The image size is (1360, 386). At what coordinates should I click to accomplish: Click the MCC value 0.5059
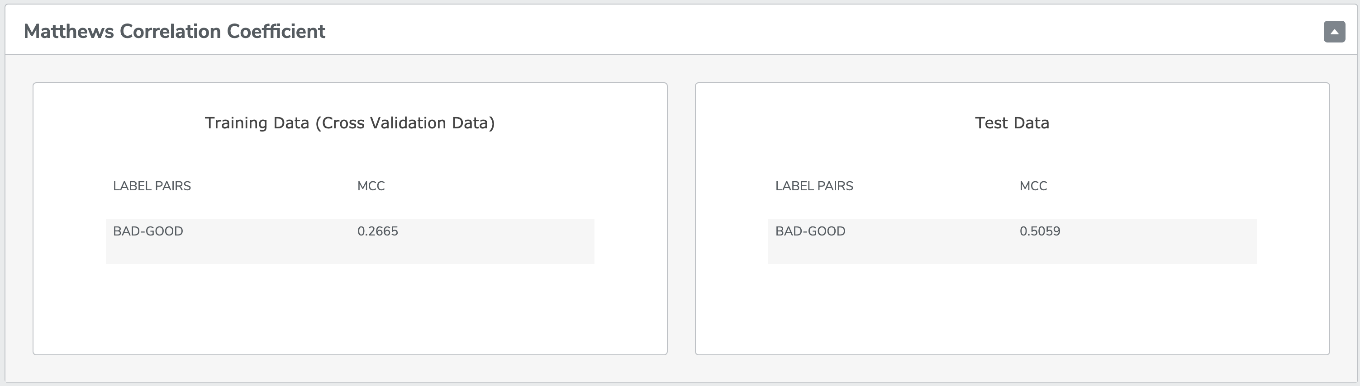point(1040,231)
